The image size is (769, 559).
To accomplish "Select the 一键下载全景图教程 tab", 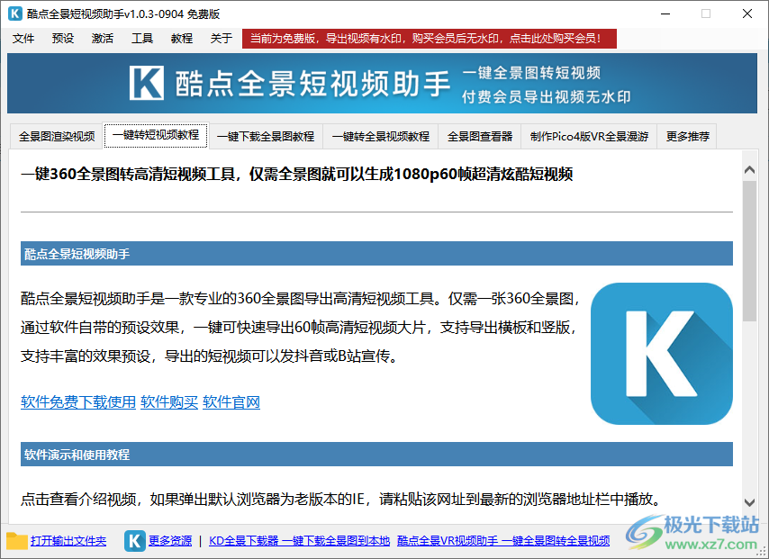I will (x=266, y=137).
